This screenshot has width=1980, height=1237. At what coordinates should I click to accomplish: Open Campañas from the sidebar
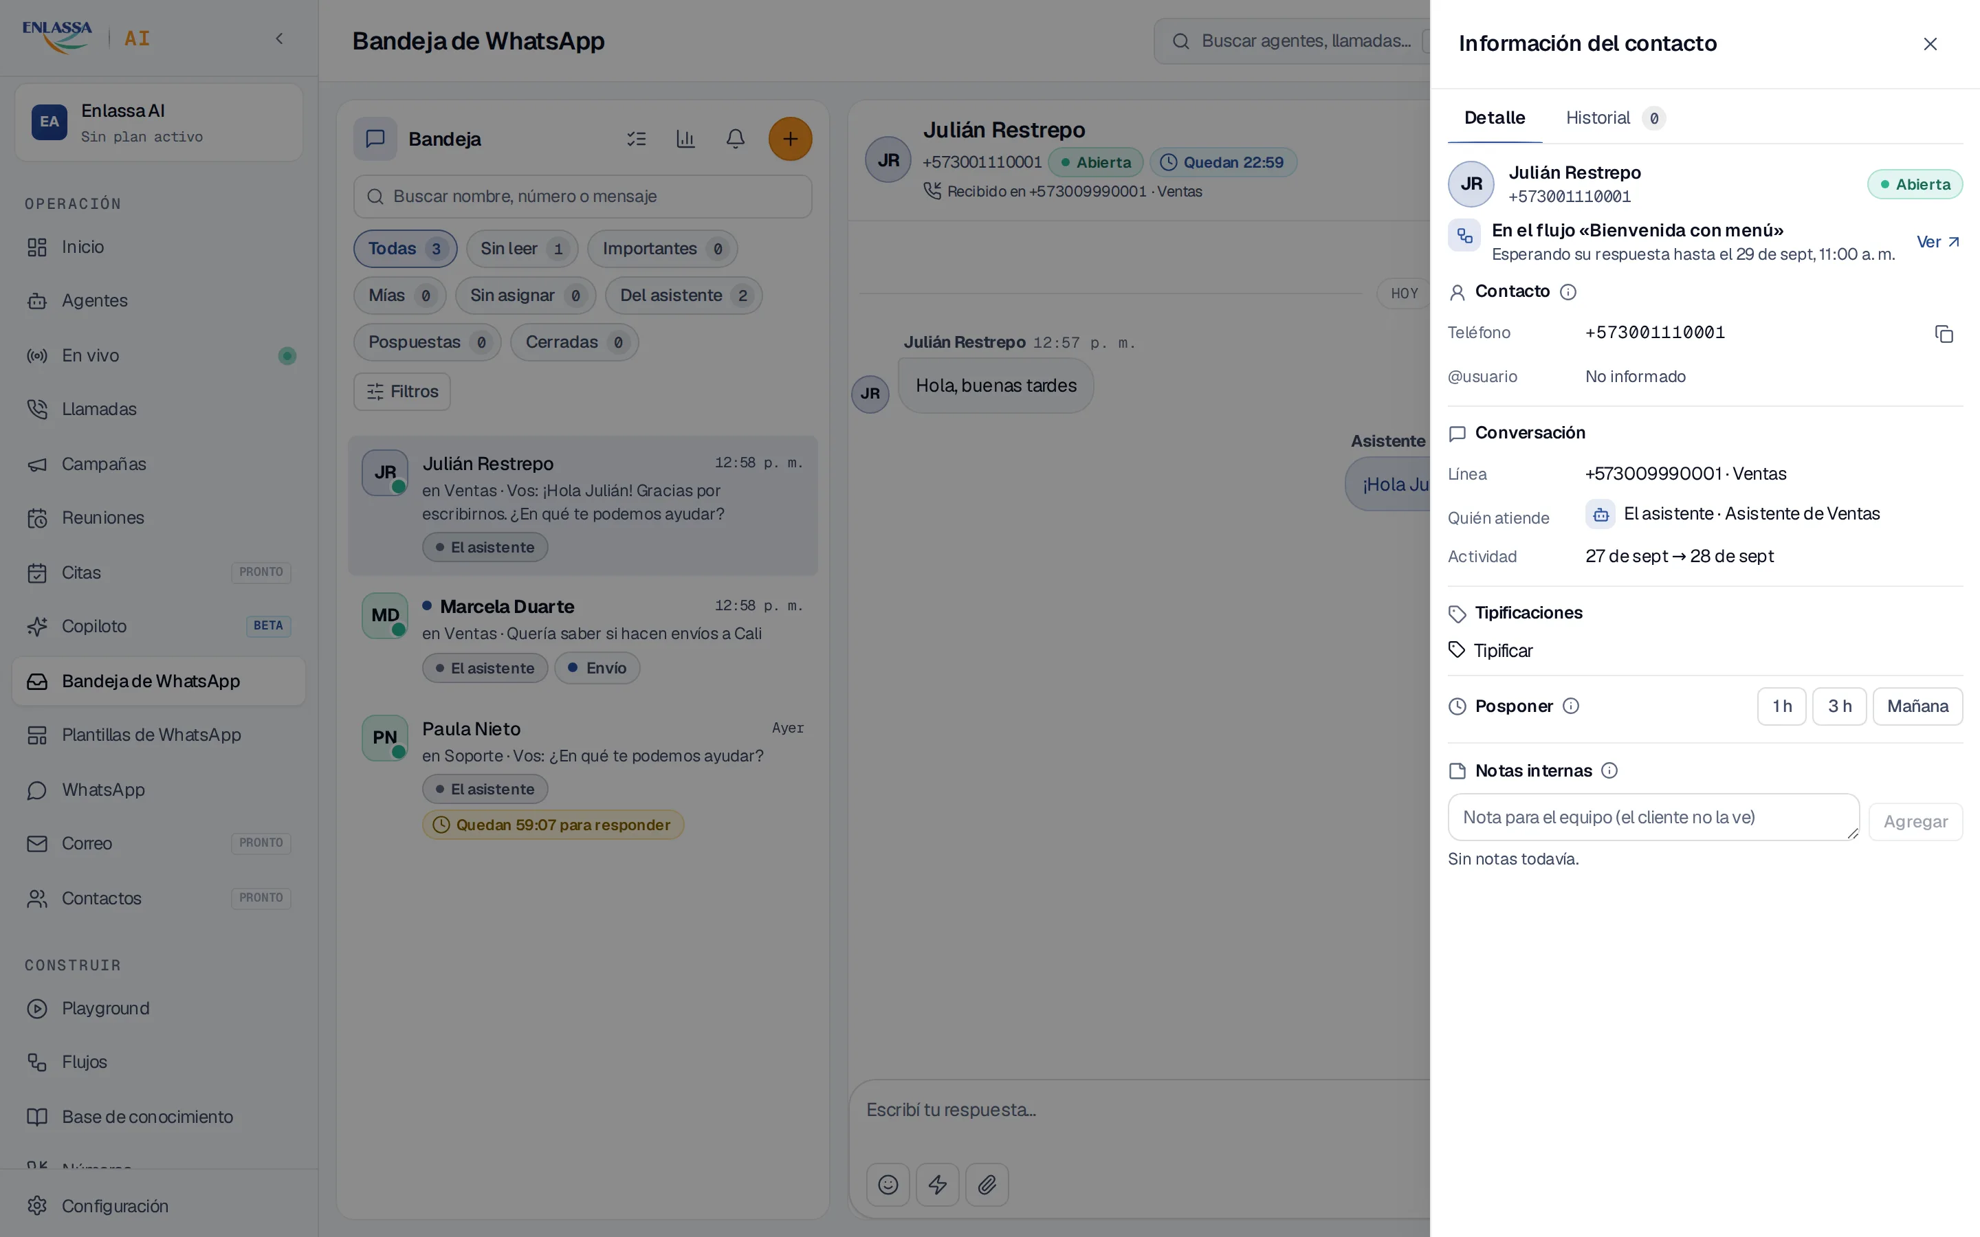[159, 464]
